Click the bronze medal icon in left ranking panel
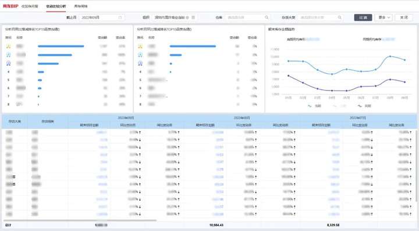This screenshot has height=231, width=419. click(x=9, y=63)
